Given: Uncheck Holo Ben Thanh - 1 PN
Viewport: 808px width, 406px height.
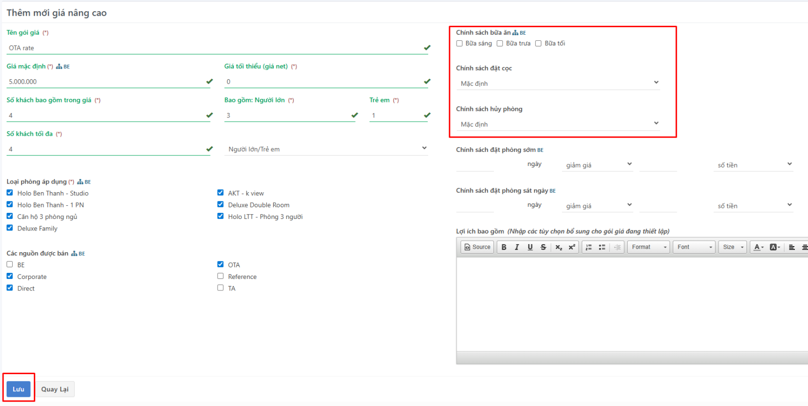Looking at the screenshot, I should pos(10,204).
